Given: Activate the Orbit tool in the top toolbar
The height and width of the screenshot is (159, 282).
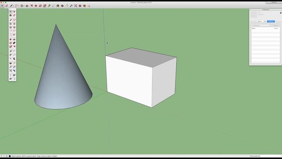Looking at the screenshot, I should pos(62,6).
